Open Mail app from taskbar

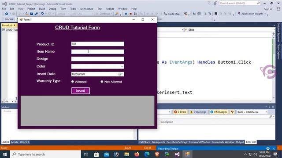107,154
